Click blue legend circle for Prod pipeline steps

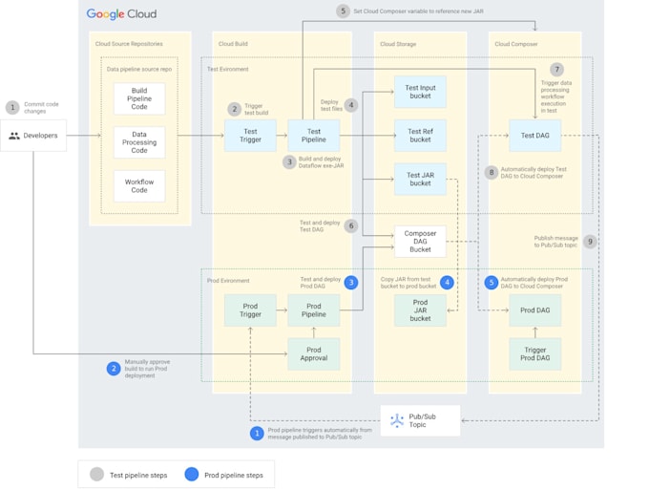click(192, 475)
